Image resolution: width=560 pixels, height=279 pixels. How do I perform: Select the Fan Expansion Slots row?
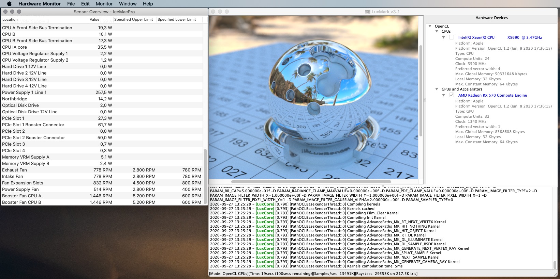[102, 183]
